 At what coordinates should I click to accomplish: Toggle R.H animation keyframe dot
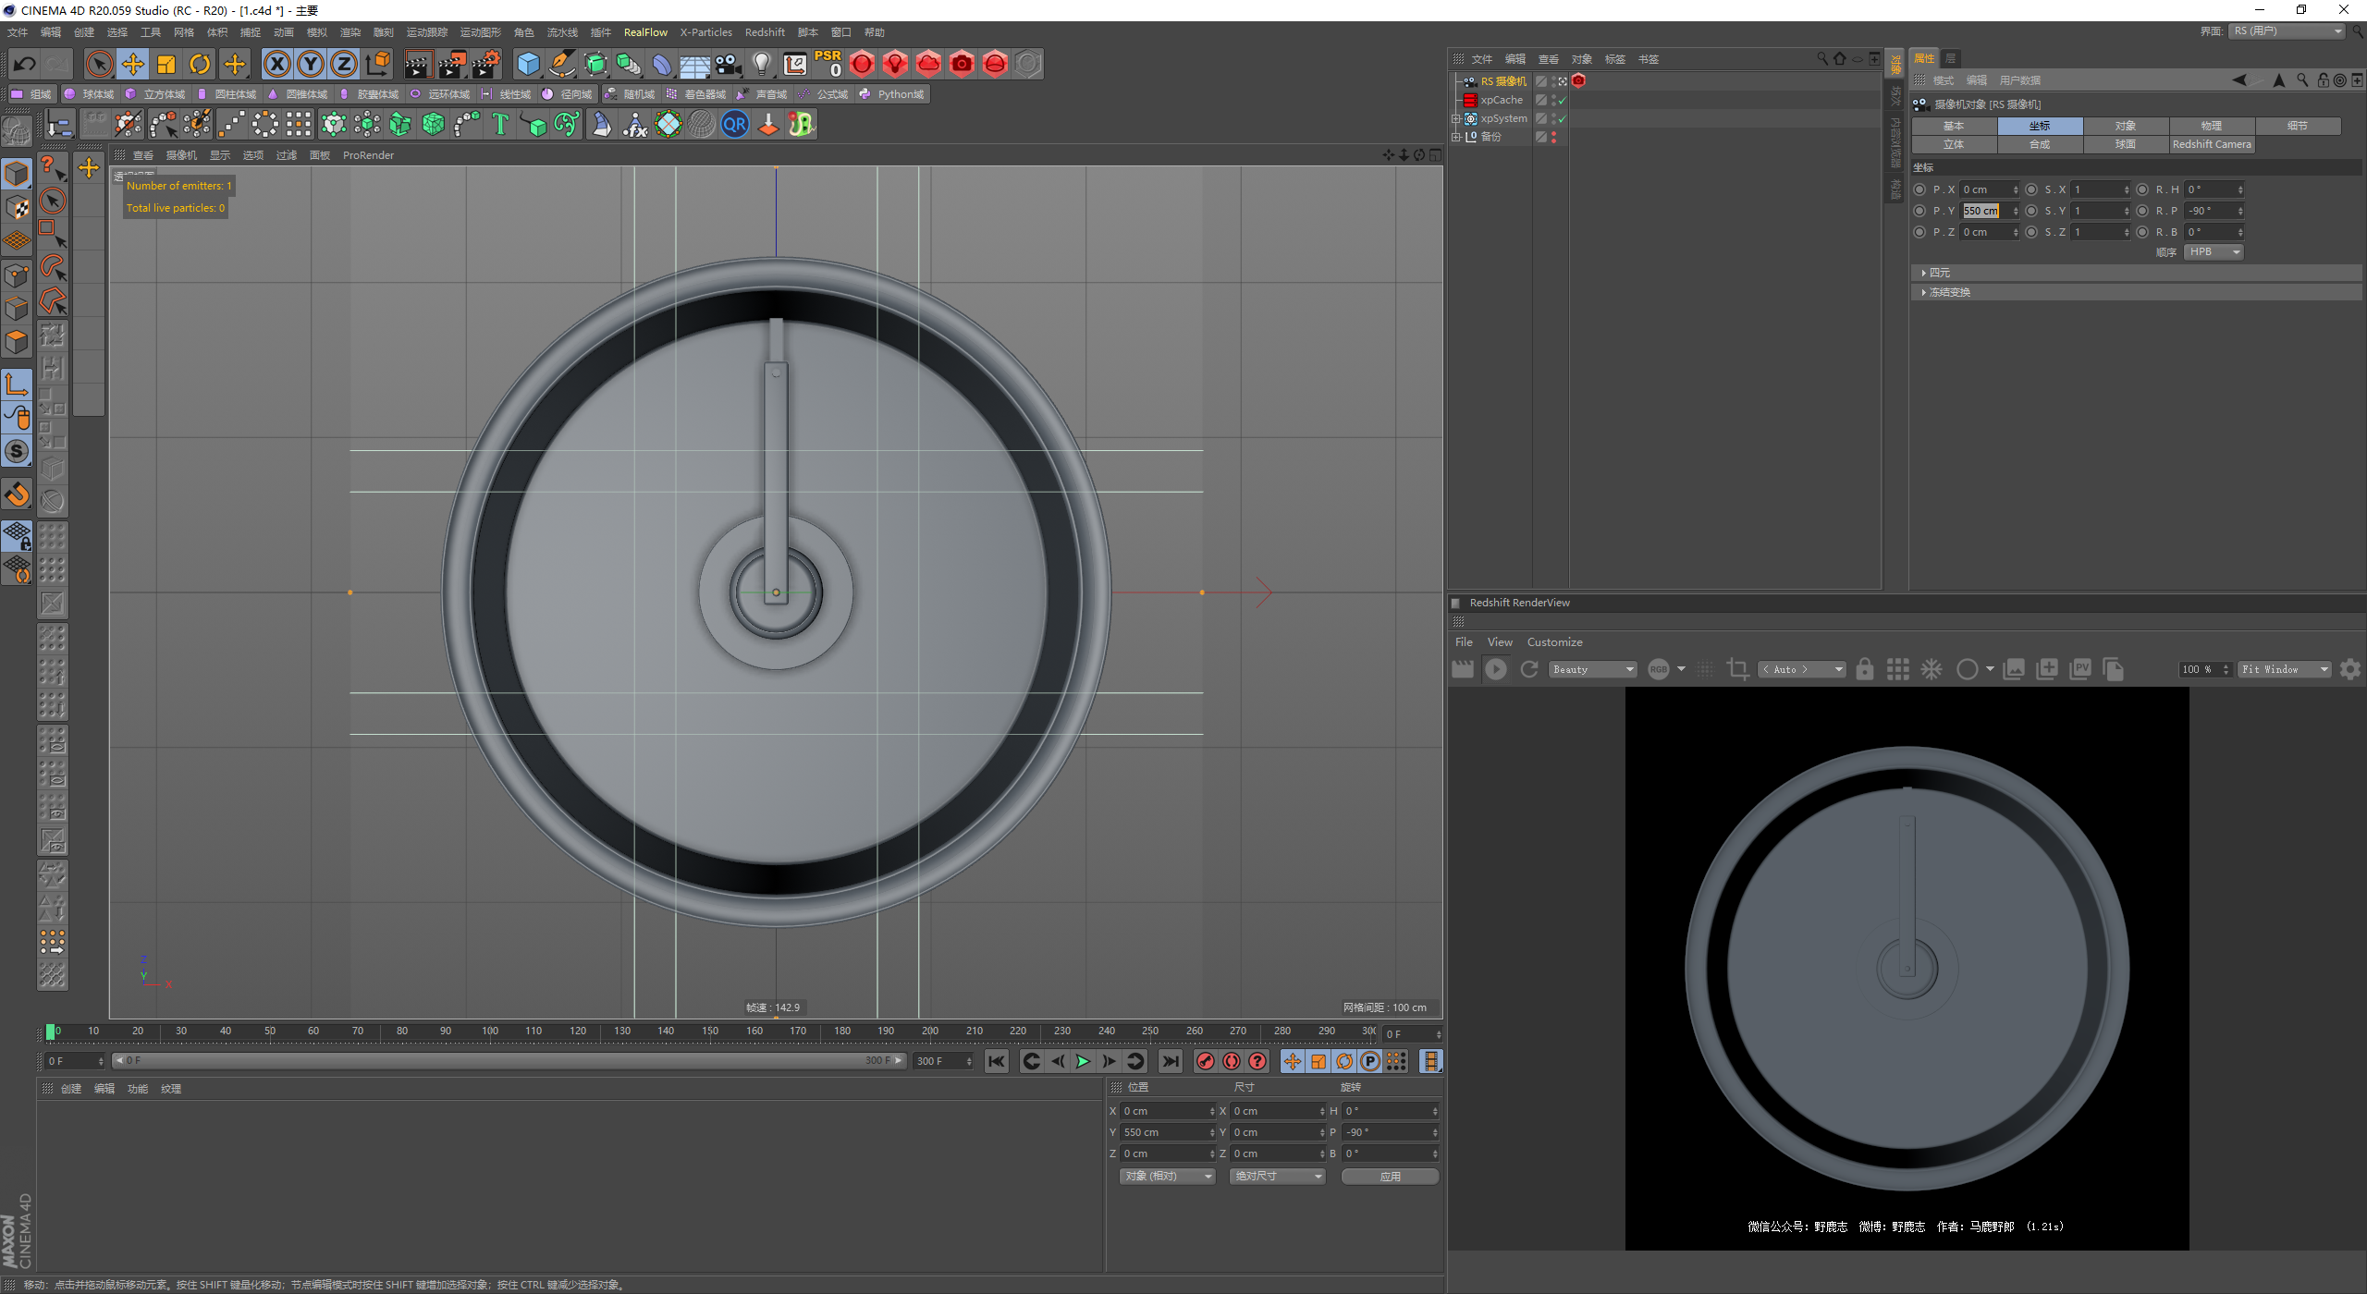point(2142,189)
